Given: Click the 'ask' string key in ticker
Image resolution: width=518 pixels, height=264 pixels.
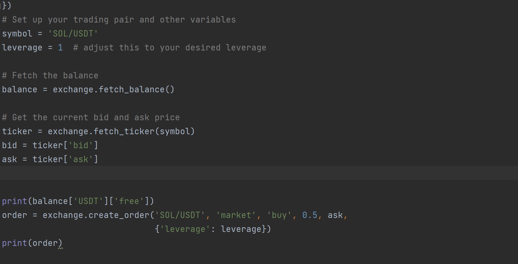Looking at the screenshot, I should (80, 159).
